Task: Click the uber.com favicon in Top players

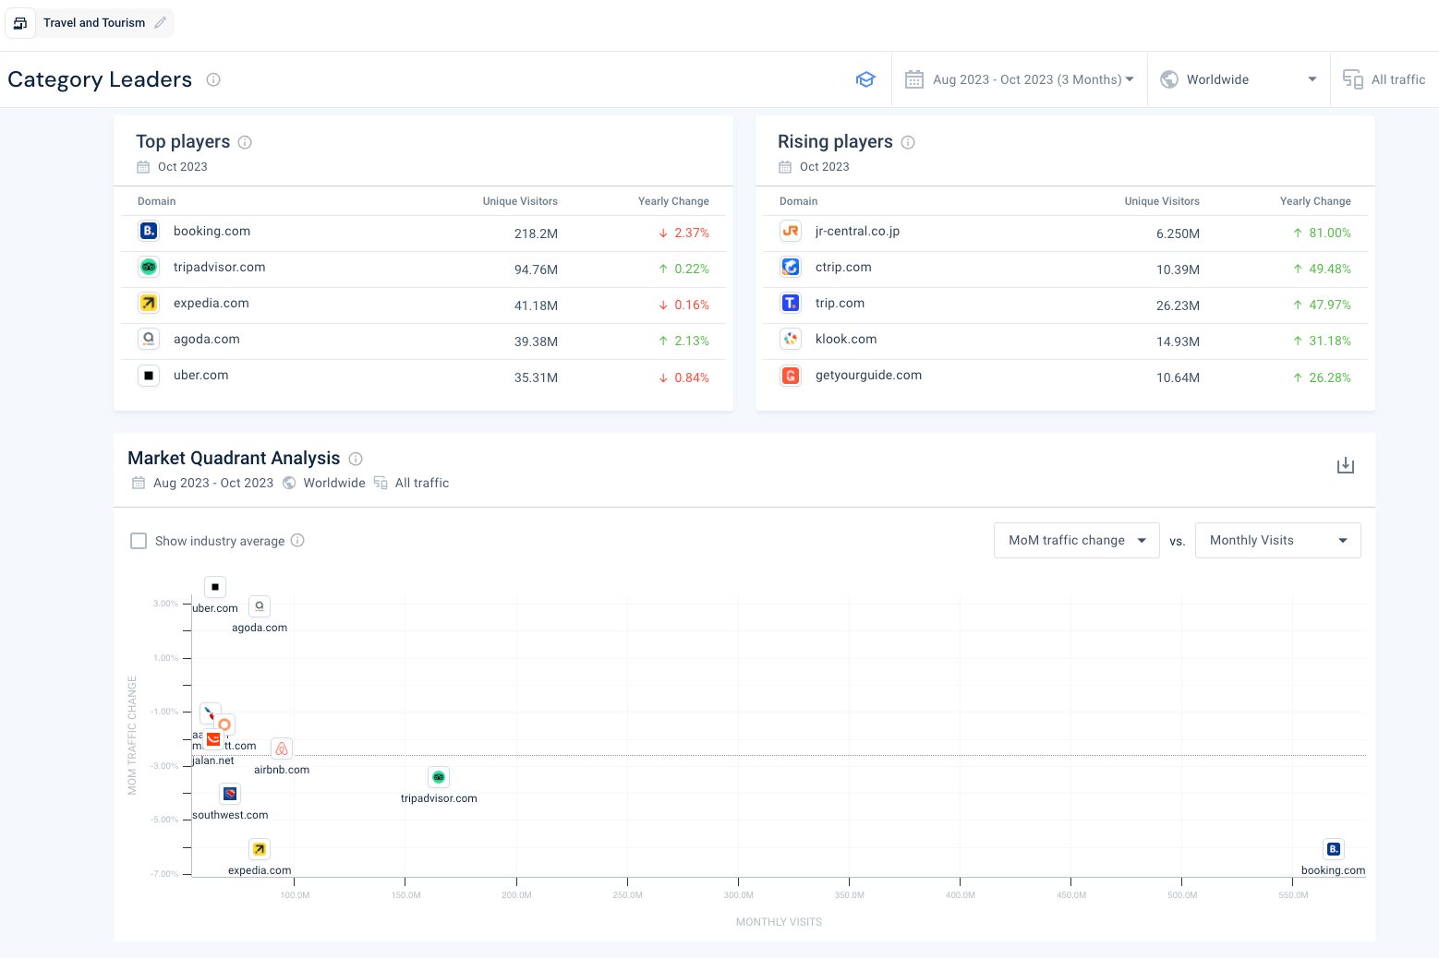Action: tap(149, 375)
